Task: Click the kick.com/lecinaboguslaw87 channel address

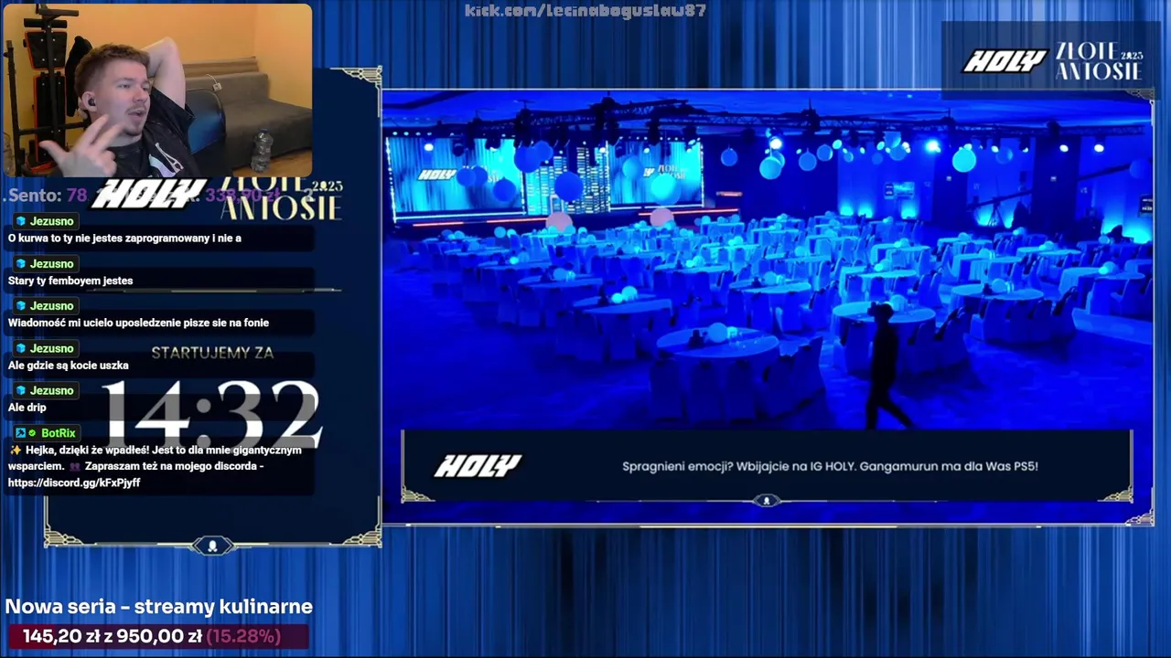Action: pyautogui.click(x=585, y=11)
